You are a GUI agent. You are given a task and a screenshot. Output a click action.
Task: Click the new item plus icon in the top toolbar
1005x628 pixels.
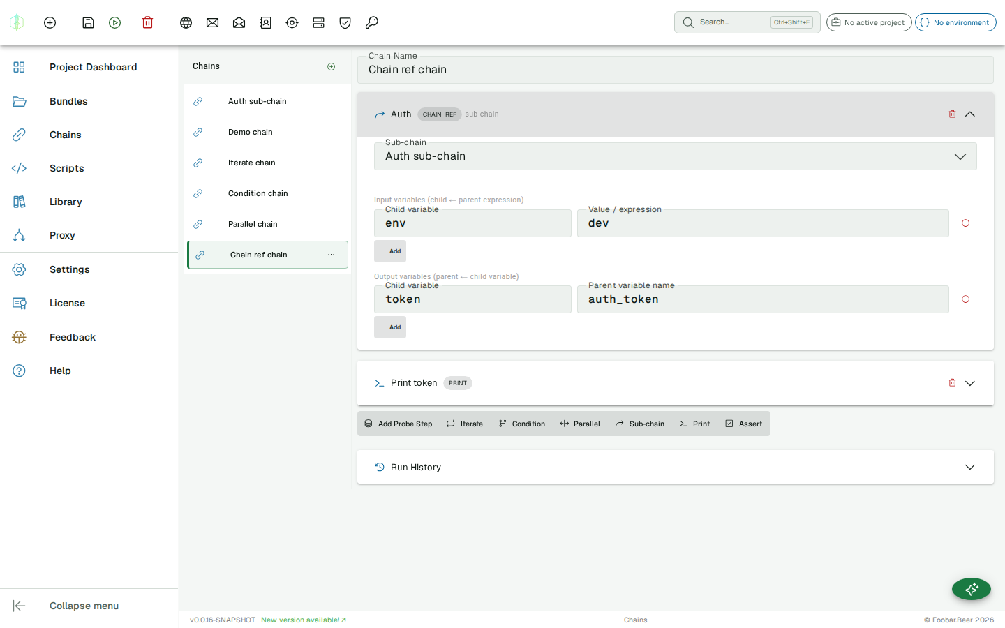50,22
